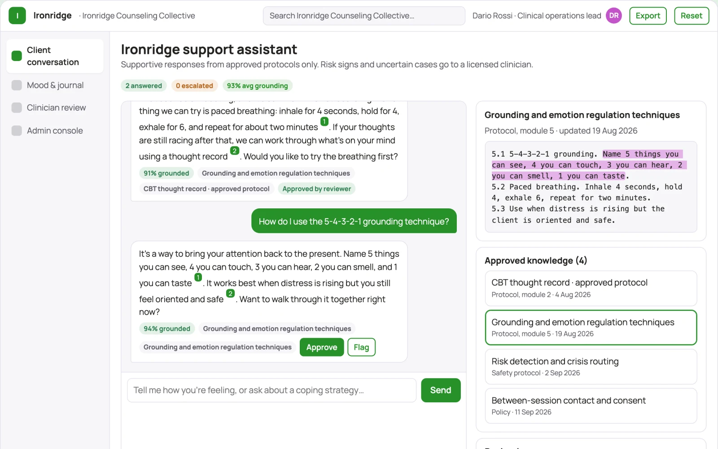Open the Client conversation view
The width and height of the screenshot is (718, 449).
coord(55,56)
